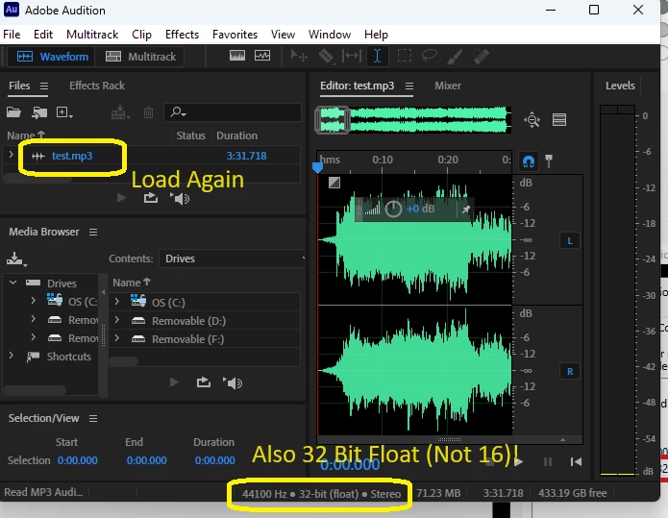Screen dimensions: 668x518
Task: Click Insert into Multitrack icon
Action: 120,112
